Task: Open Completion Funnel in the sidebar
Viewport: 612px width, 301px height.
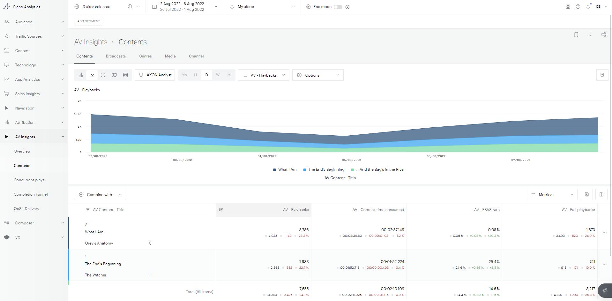Action: pyautogui.click(x=31, y=194)
